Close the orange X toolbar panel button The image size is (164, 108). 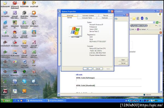pos(161,33)
